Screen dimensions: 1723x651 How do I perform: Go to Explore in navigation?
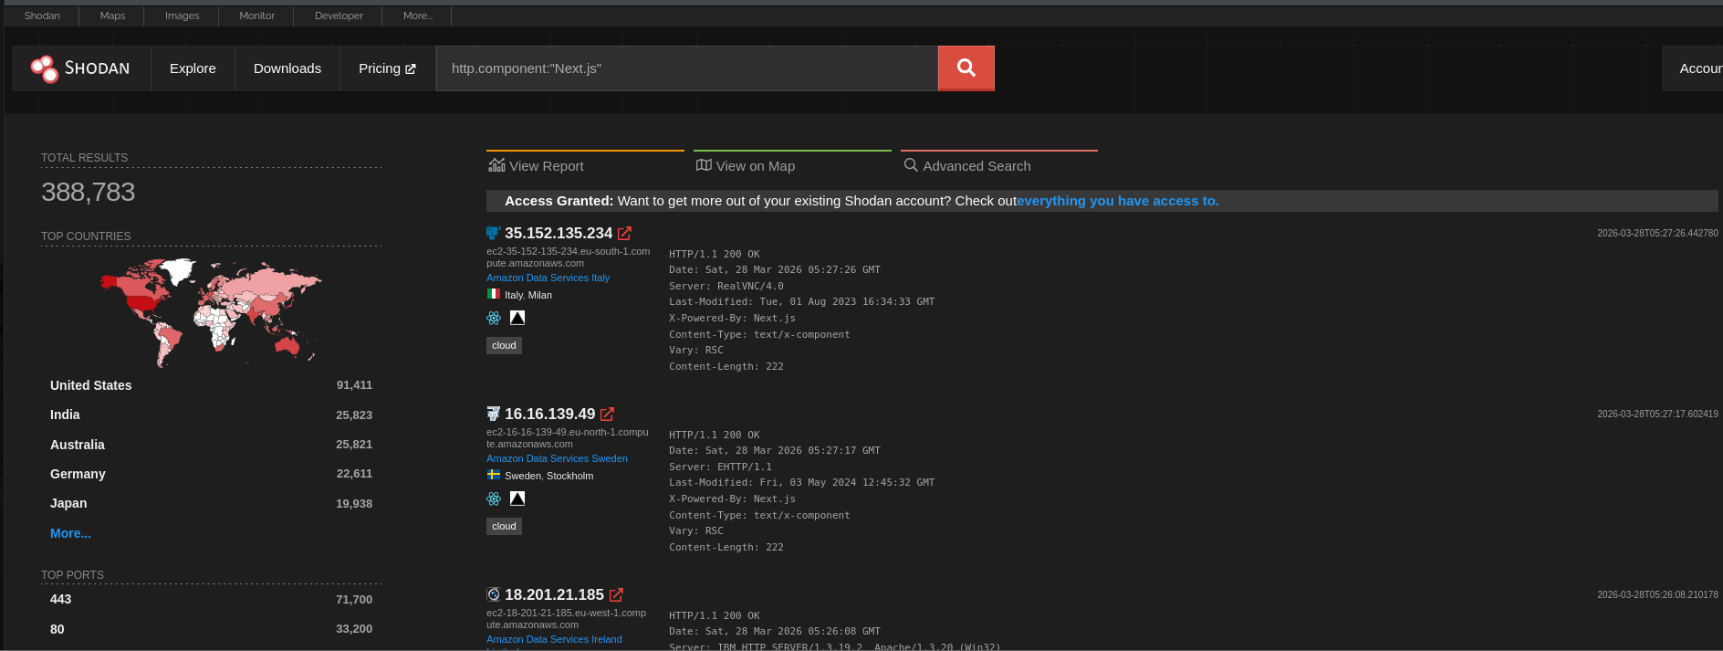[x=193, y=68]
